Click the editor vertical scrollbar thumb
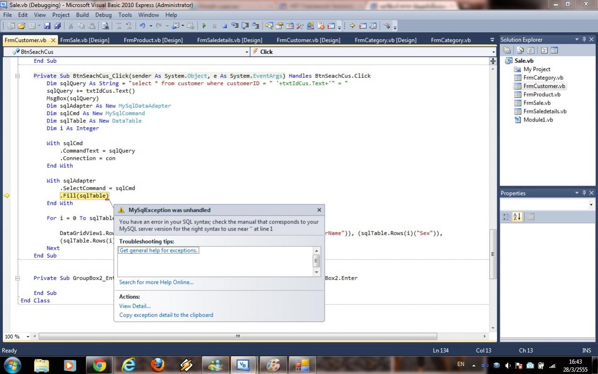Viewport: 598px width, 374px height. [x=493, y=254]
